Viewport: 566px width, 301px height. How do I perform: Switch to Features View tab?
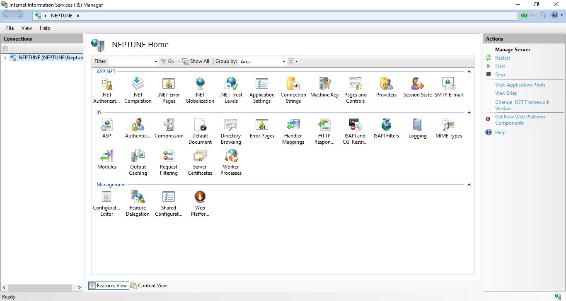pyautogui.click(x=108, y=286)
